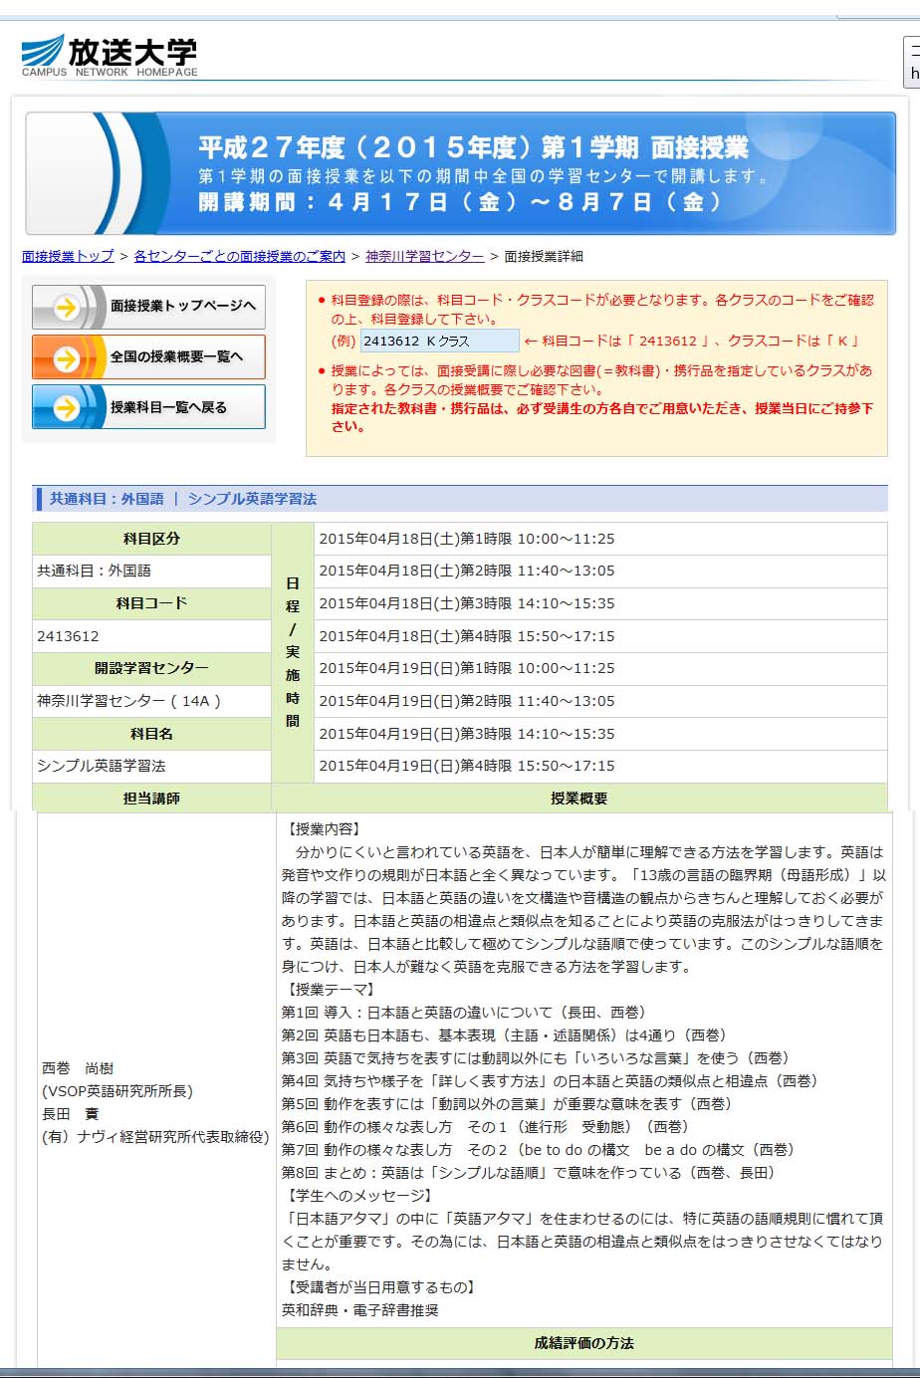The height and width of the screenshot is (1378, 920).
Task: Click the arrow icon on the orange 全国の授業概要一覧へ button
Action: pos(67,357)
